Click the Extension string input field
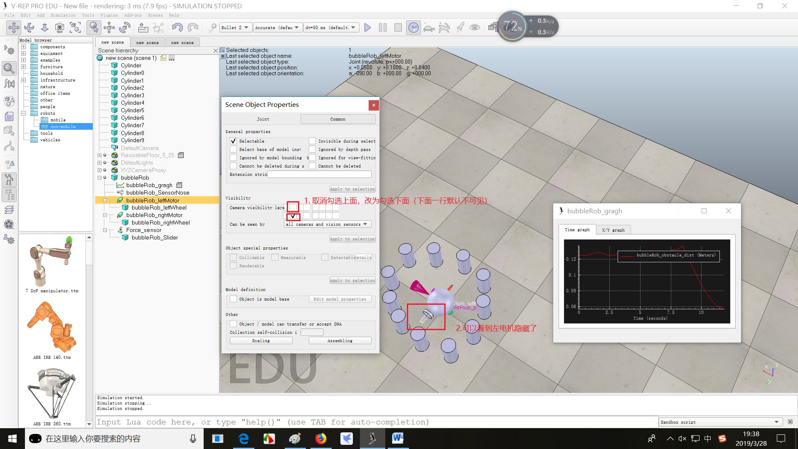Viewport: 798px width, 449px height. (x=319, y=174)
